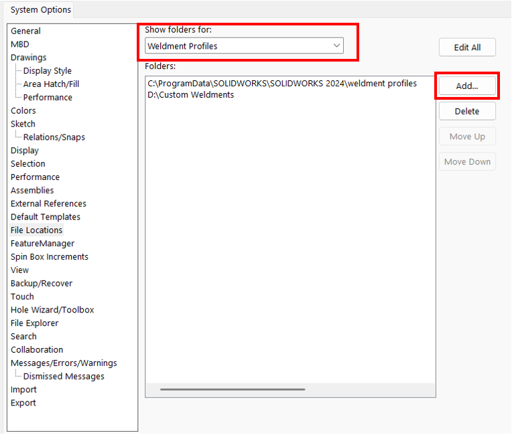Select MBD in the options list

(20, 44)
